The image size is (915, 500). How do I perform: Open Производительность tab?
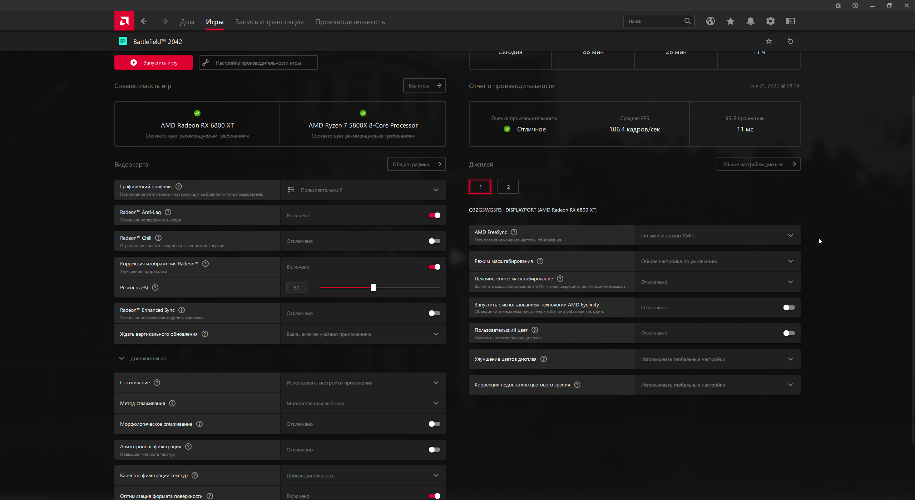350,22
